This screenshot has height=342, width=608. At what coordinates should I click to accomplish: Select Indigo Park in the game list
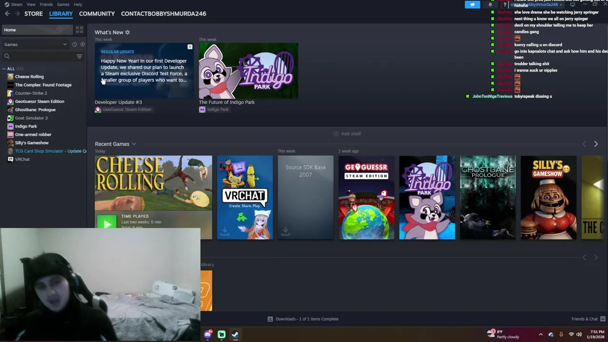[x=26, y=126]
